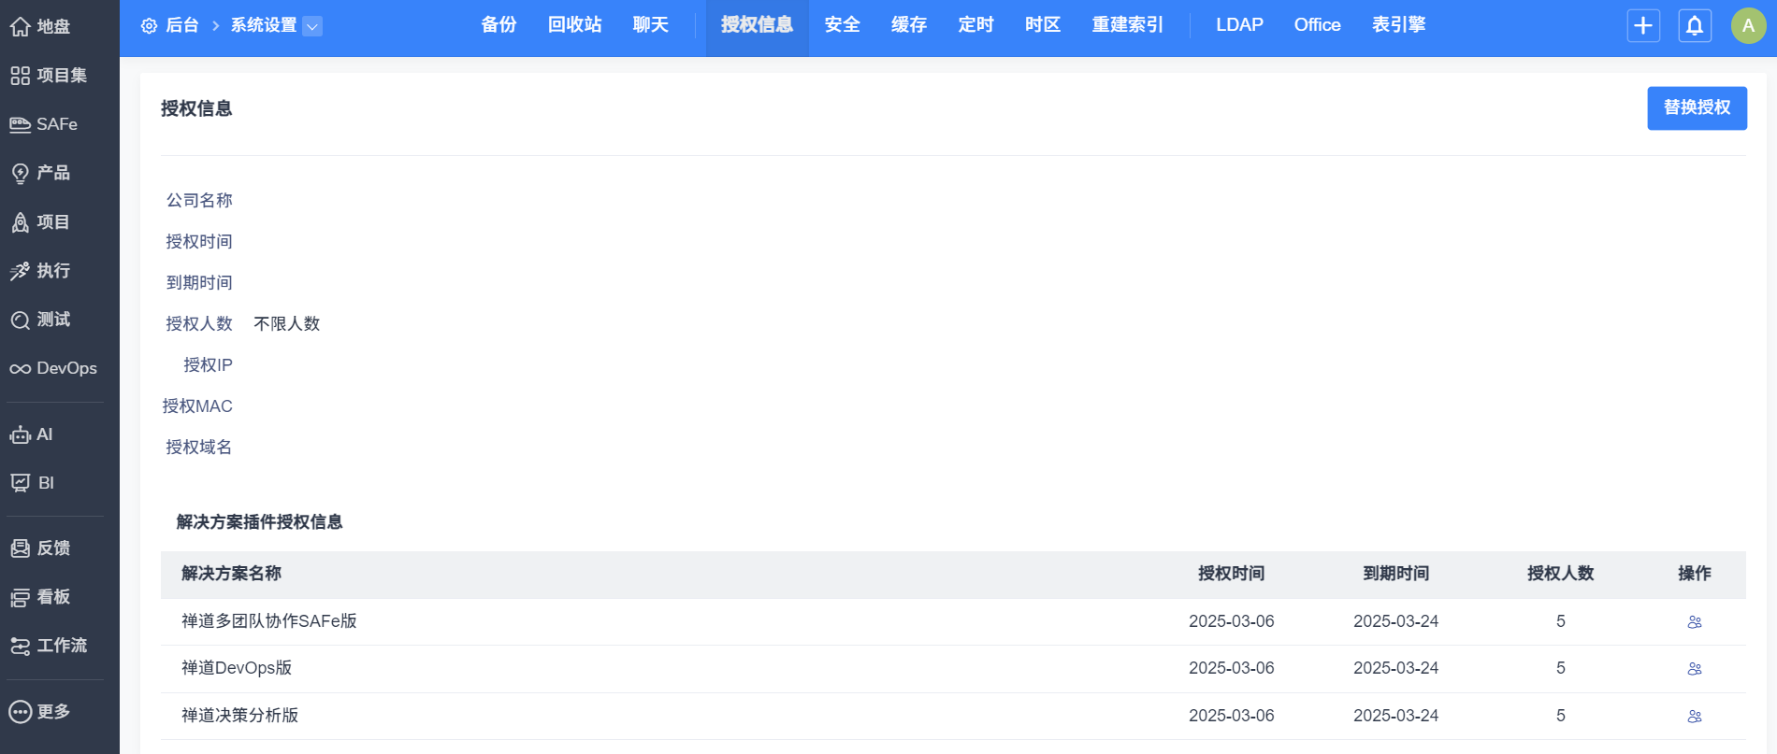The height and width of the screenshot is (754, 1777).
Task: Open the user avatar menu
Action: (x=1747, y=25)
